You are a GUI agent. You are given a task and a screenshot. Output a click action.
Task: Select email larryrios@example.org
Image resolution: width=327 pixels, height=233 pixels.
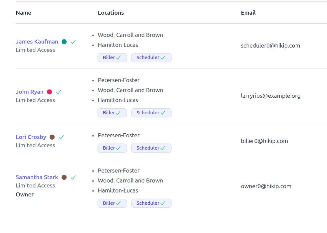(271, 96)
